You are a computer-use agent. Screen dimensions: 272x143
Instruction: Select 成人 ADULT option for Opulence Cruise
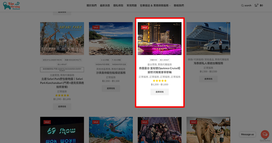point(164,60)
